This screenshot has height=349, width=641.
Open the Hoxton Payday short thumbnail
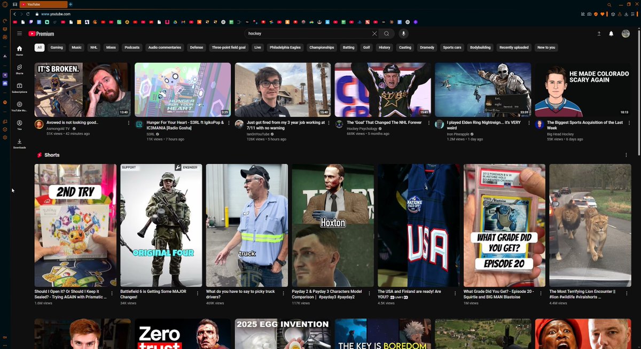click(333, 225)
